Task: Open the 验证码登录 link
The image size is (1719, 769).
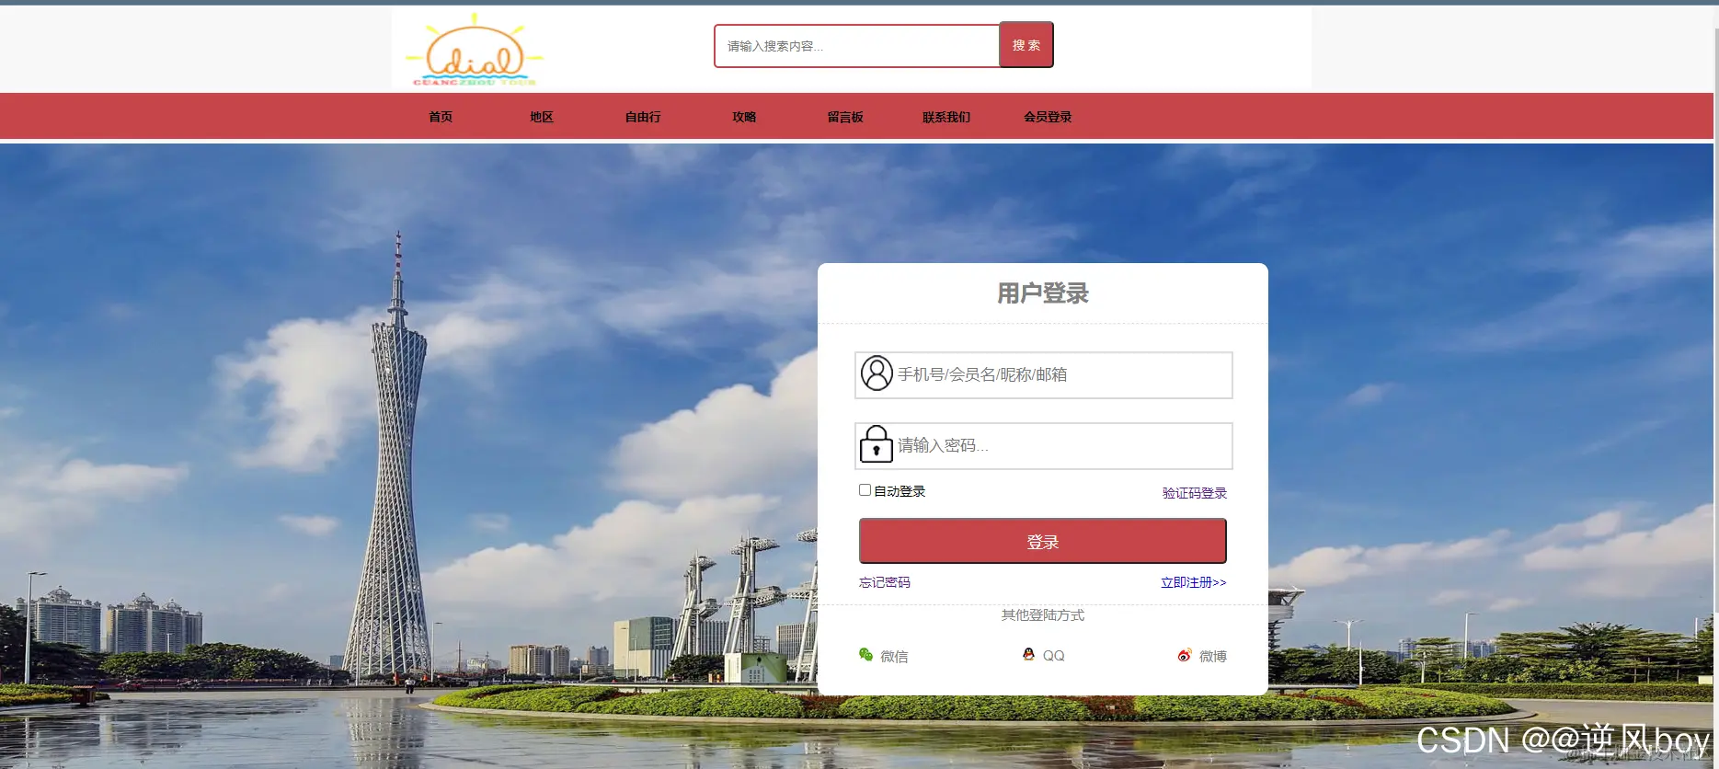Action: pos(1194,493)
